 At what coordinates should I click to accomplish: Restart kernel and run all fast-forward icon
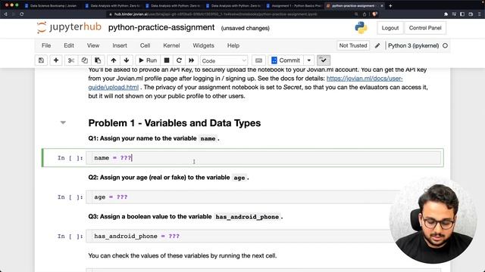[x=192, y=60]
